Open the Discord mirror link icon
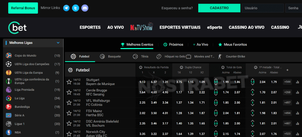302x137 pixels. point(85,8)
